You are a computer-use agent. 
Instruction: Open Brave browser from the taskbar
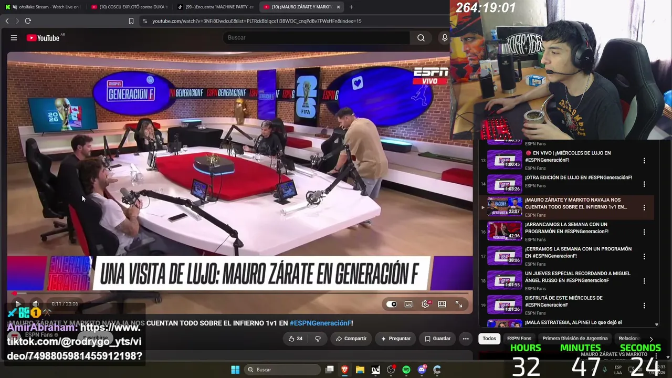(x=344, y=370)
